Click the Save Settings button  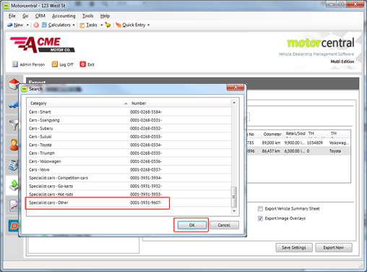(x=294, y=247)
